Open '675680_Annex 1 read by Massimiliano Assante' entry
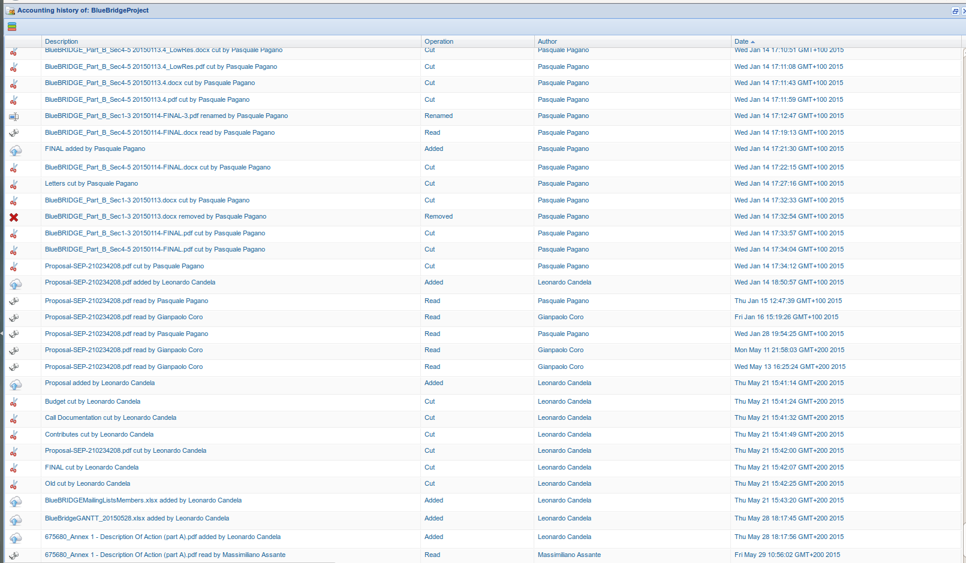The image size is (966, 563). pos(165,555)
